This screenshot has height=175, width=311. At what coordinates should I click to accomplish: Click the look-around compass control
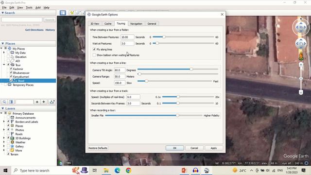point(301,27)
